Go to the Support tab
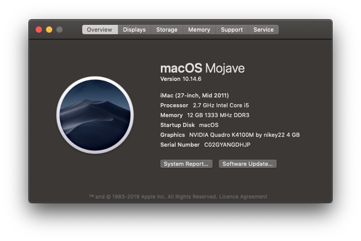 coord(232,30)
